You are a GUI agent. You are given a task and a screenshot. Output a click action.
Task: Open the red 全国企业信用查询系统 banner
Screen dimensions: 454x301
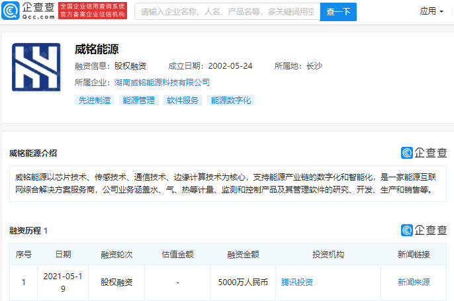(93, 11)
